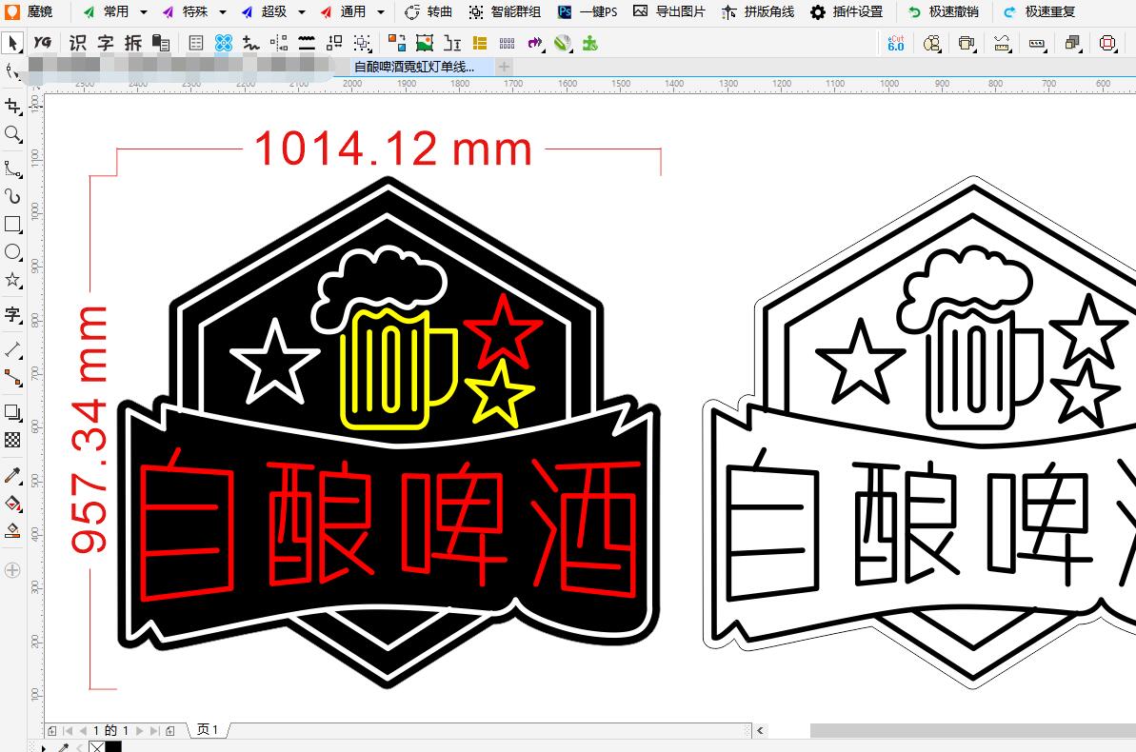Click 极速撤销 fast undo

[944, 11]
